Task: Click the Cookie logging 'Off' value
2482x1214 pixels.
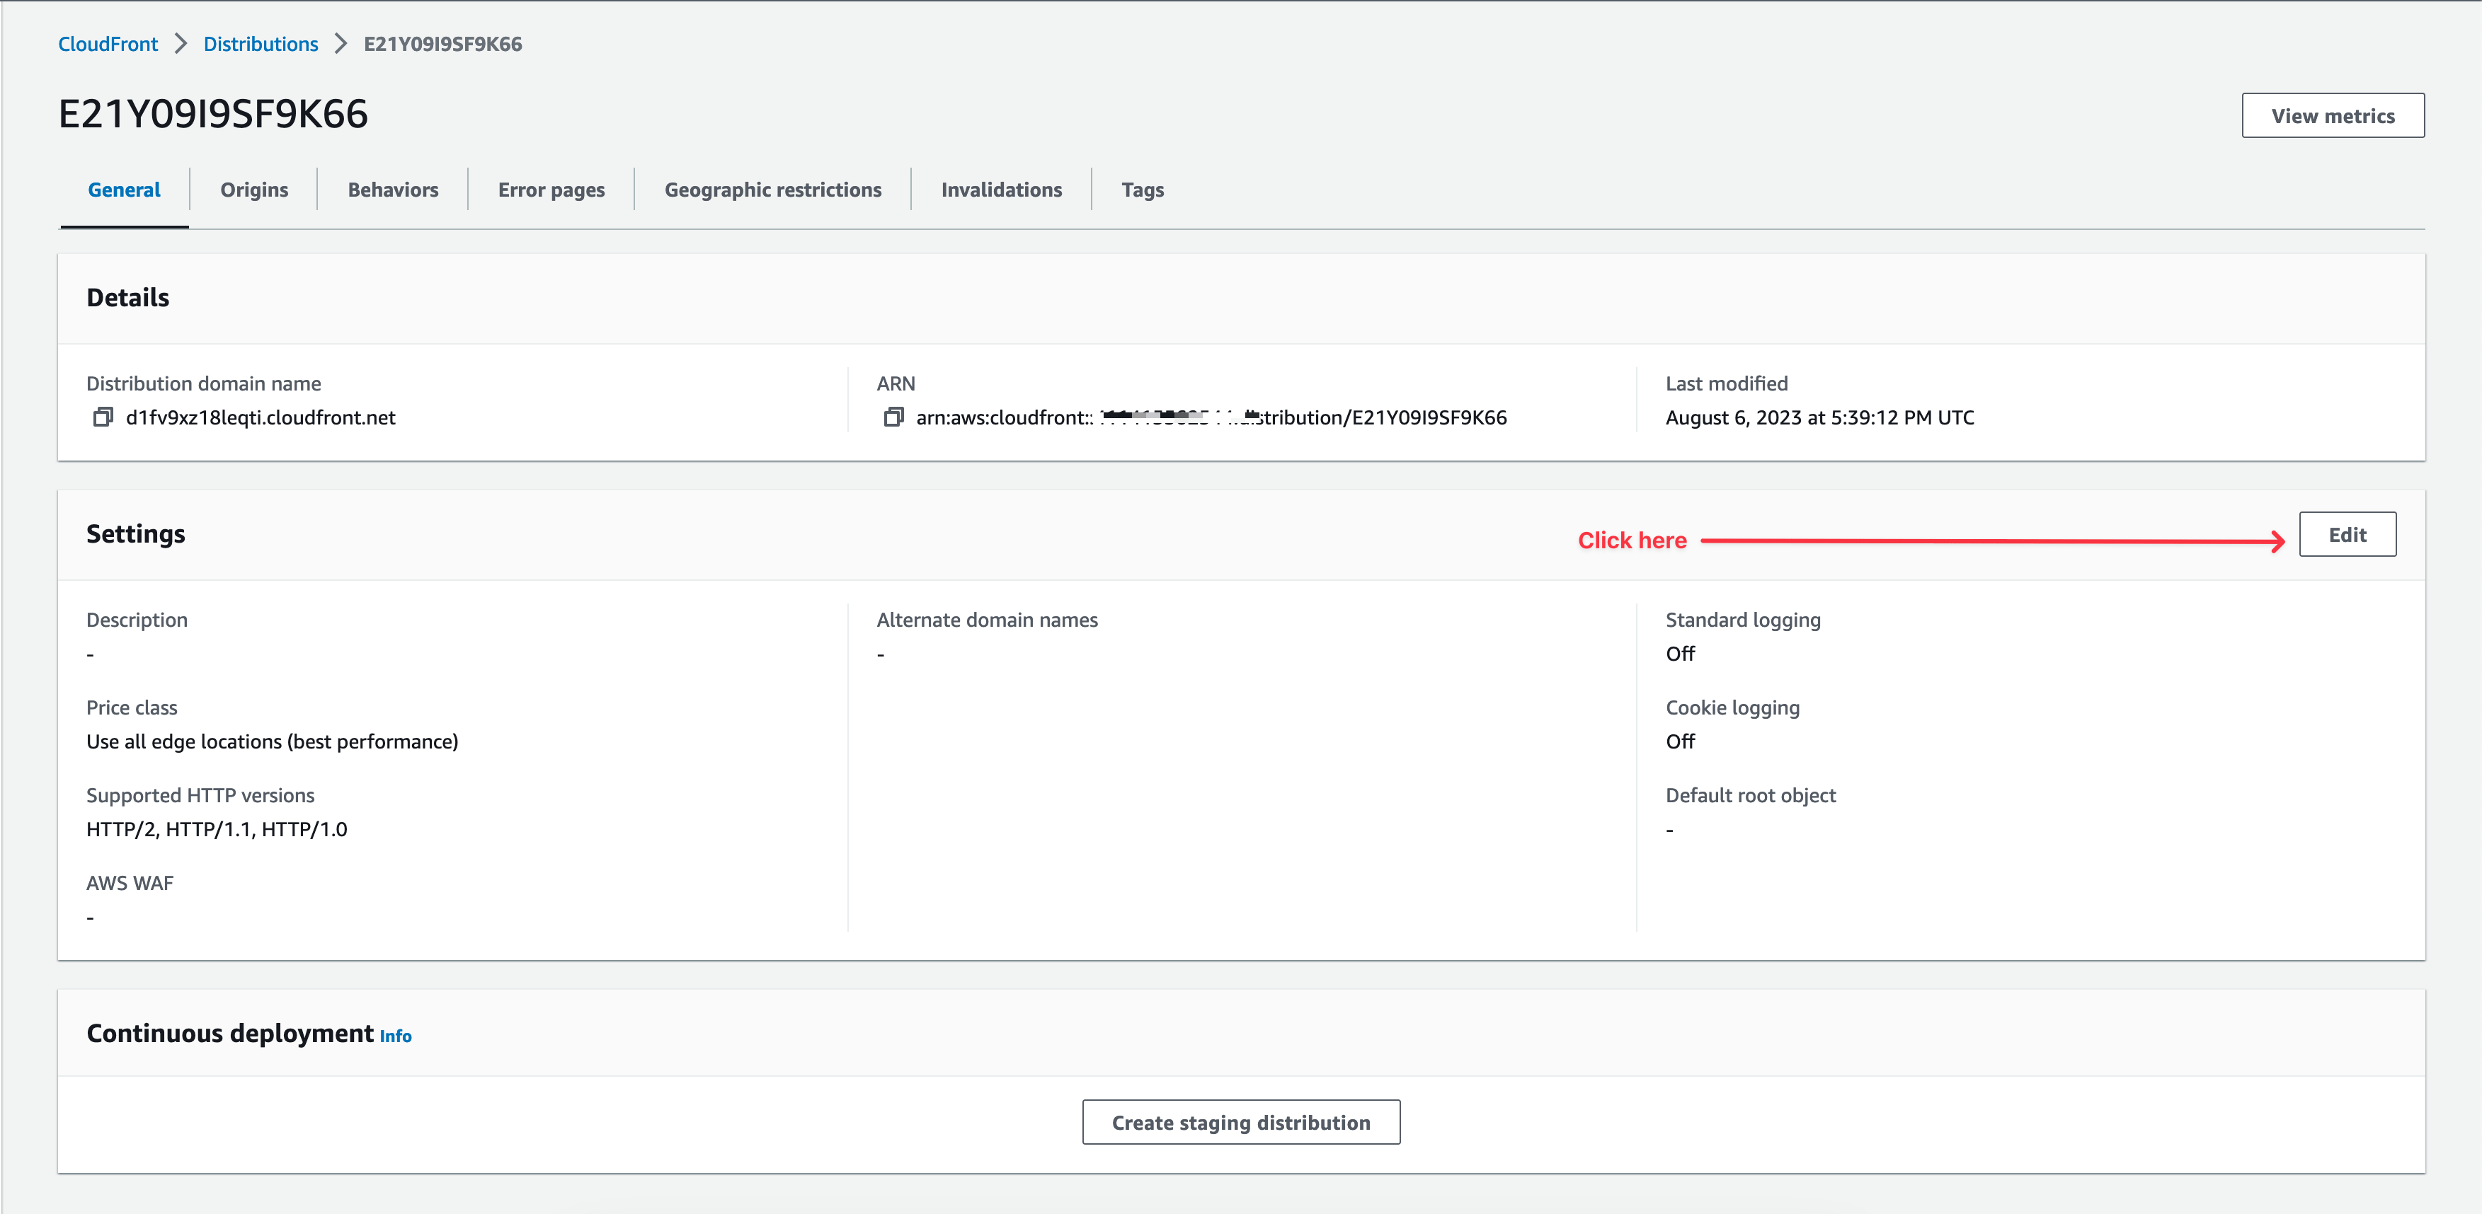Action: click(1679, 741)
